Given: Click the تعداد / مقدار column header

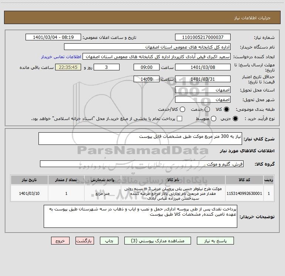Looking at the screenshot, I should point(66,180).
